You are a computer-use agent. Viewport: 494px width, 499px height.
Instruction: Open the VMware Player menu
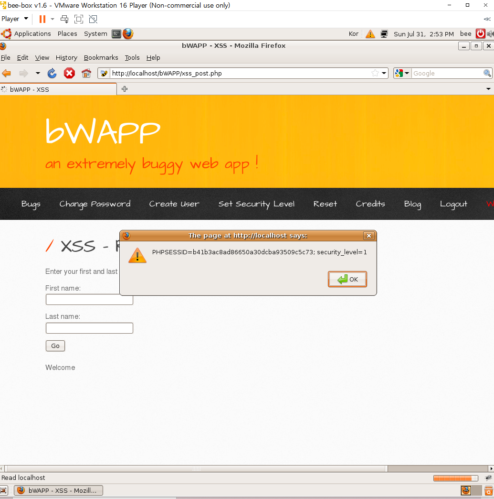pos(15,19)
